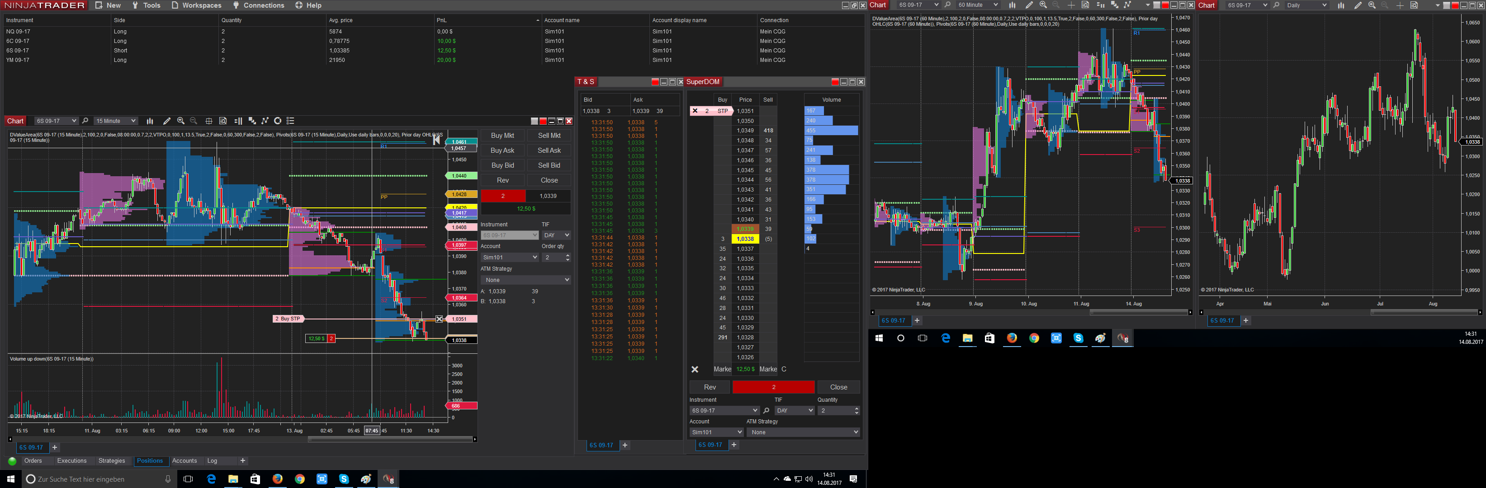Zoom out on the 15 Minute chart
This screenshot has height=488, width=1486.
click(x=194, y=121)
